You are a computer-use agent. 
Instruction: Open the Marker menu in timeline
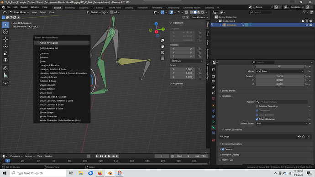tap(48, 156)
